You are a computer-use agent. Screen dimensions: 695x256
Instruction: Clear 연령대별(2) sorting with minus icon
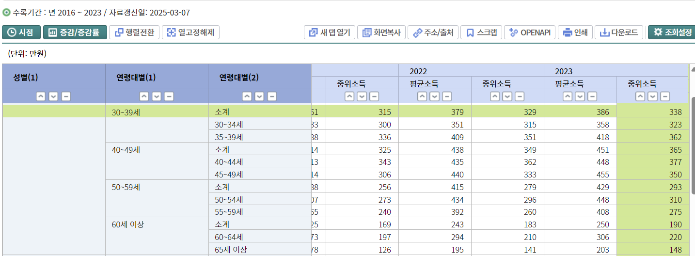pyautogui.click(x=272, y=96)
